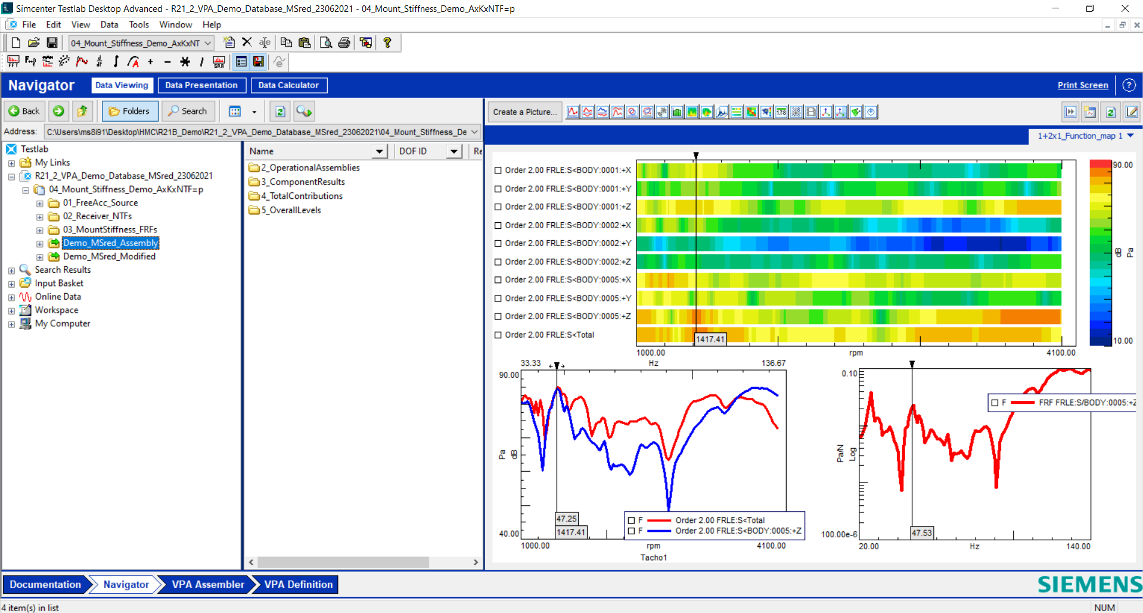Select the FFT tool on the toolbar
Screen dimensions: 1143x613
coord(13,61)
